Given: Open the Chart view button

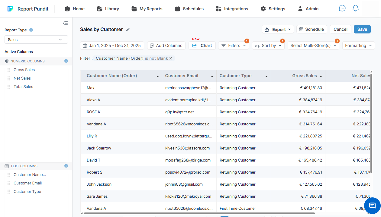Looking at the screenshot, I should 202,46.
